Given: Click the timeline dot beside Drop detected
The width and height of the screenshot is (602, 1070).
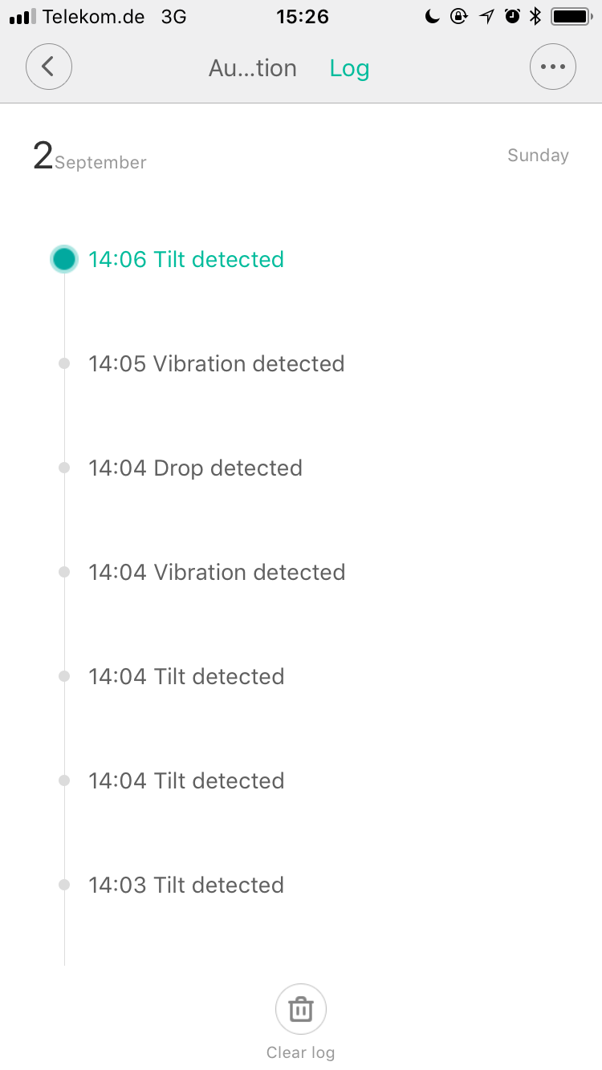Looking at the screenshot, I should (64, 468).
